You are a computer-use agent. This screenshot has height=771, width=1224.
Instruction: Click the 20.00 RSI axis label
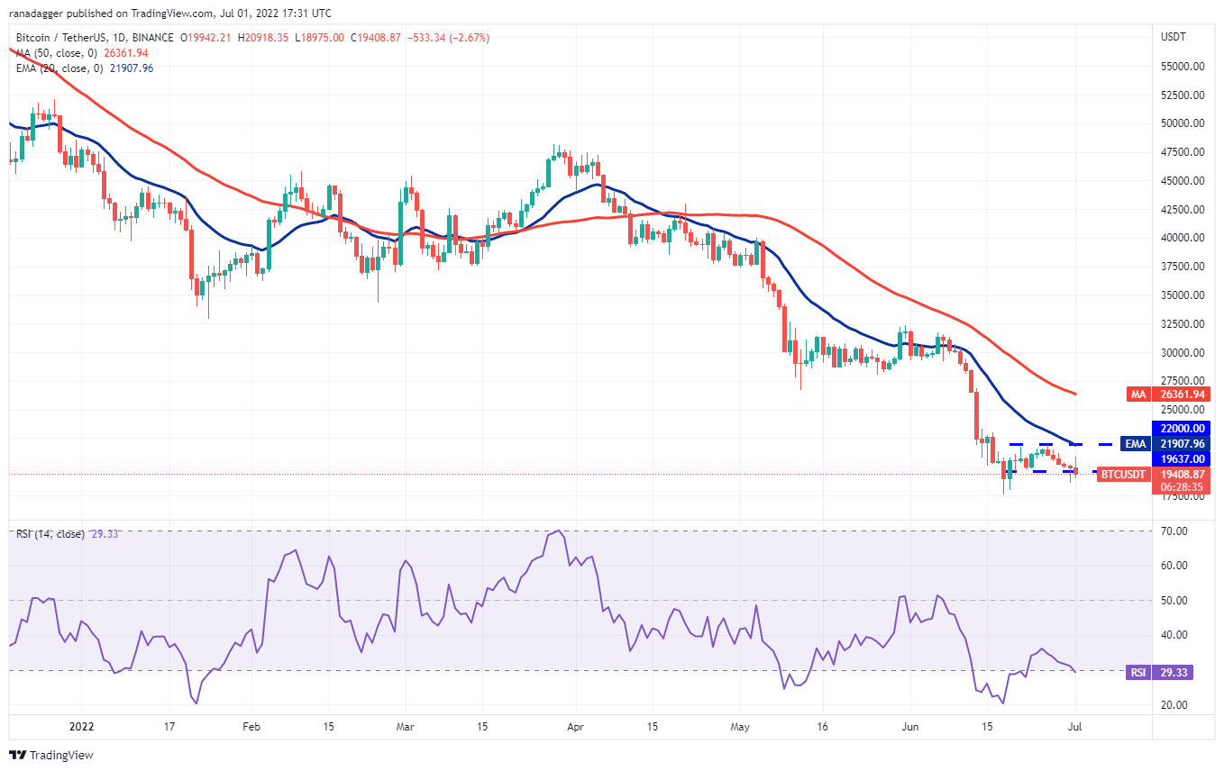[x=1175, y=705]
